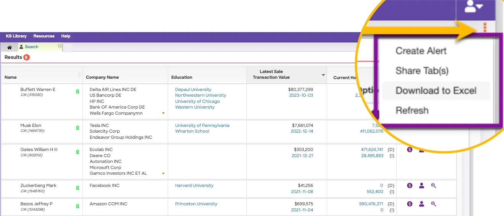The height and width of the screenshot is (216, 504).
Task: Open the 2021-11-08 transaction date link
Action: (x=302, y=192)
